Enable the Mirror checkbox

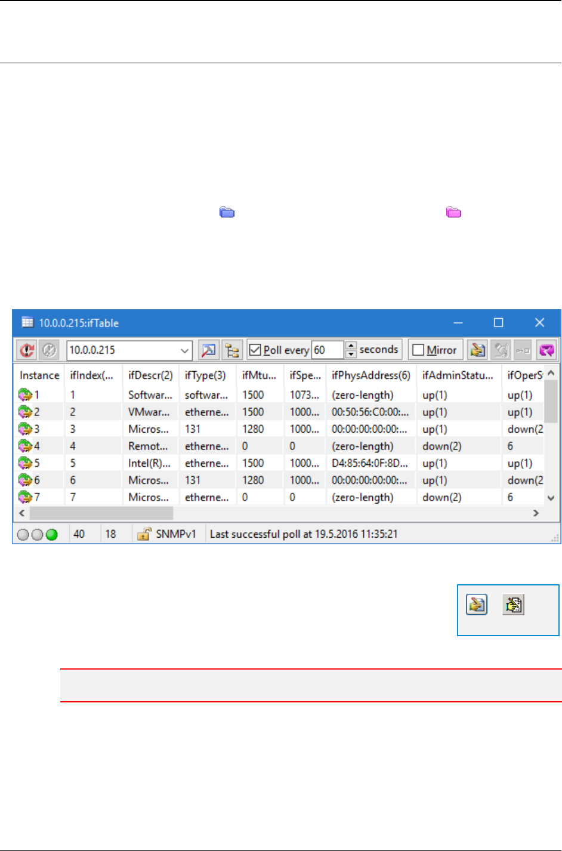(418, 350)
